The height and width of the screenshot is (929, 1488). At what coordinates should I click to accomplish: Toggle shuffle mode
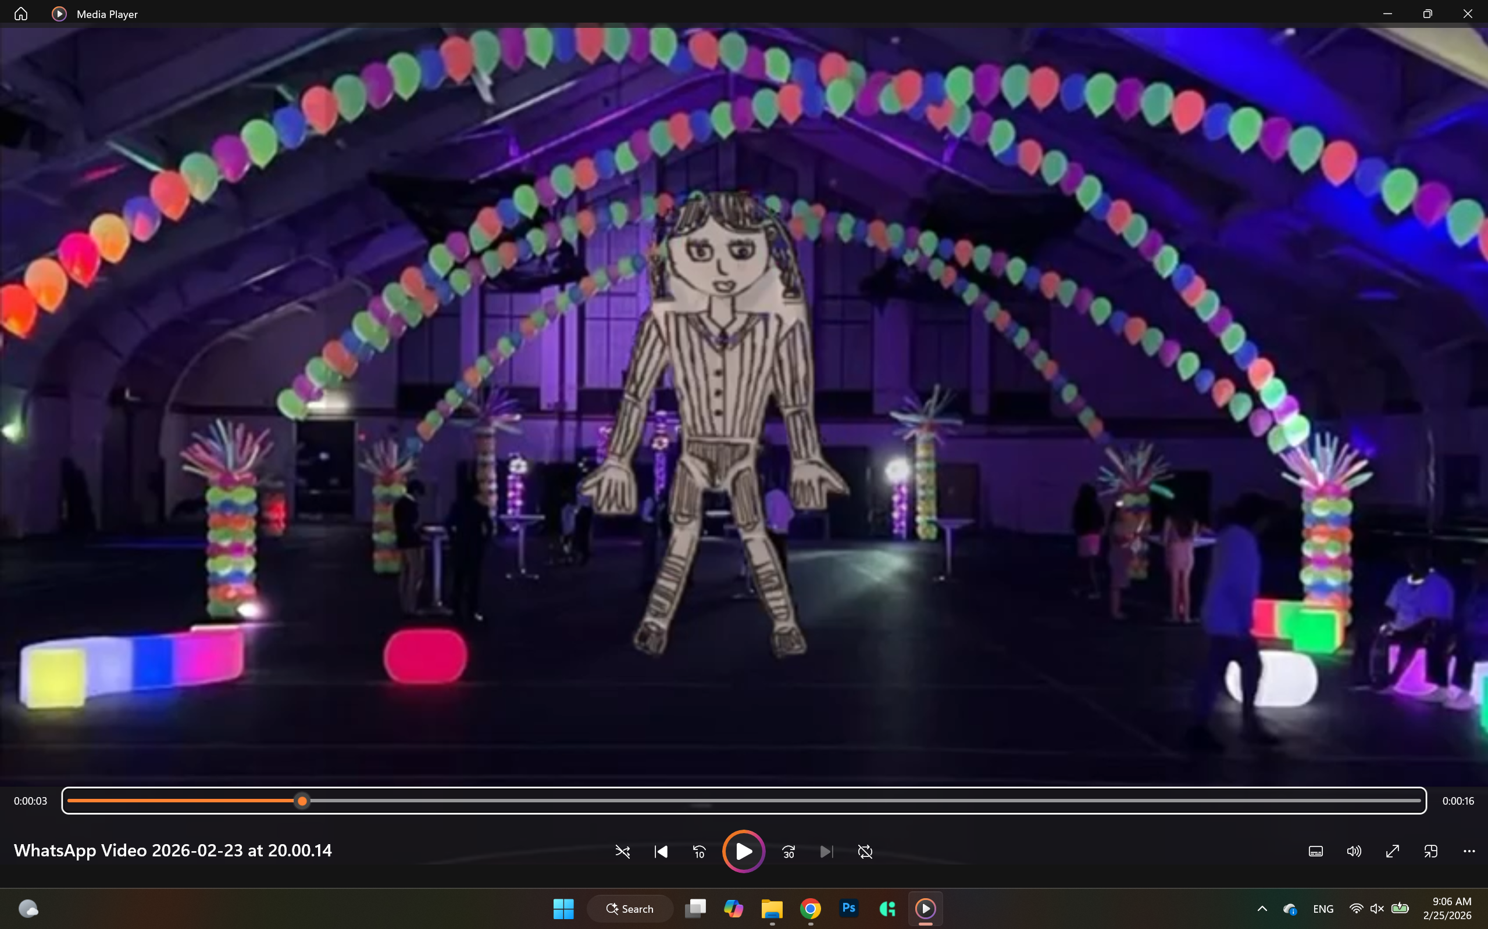pos(622,852)
